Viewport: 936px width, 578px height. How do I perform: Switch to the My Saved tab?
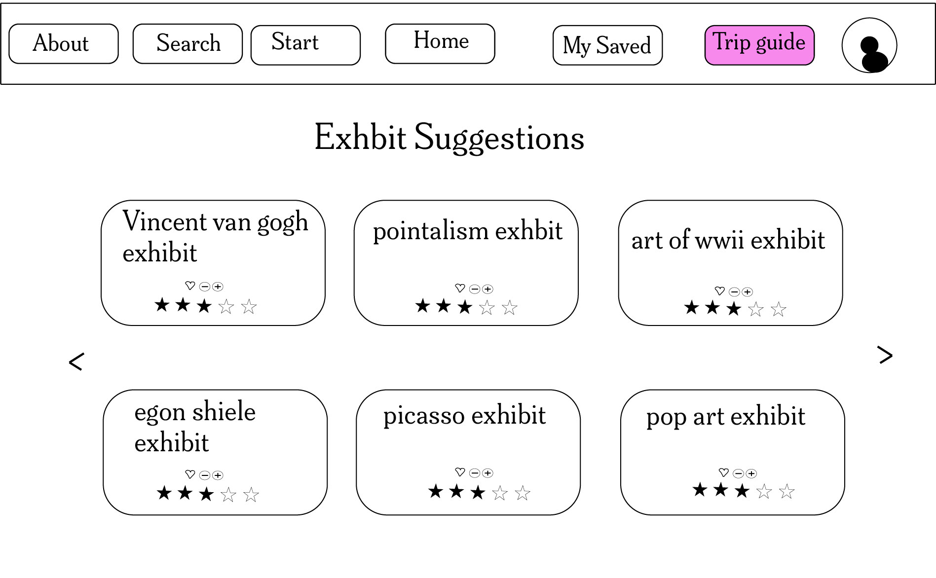point(607,45)
